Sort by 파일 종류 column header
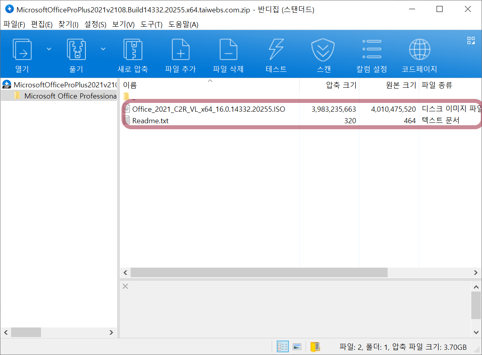The image size is (482, 355). (450, 85)
